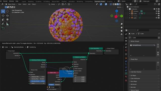Click the green Y axis on navigation gizmo
This screenshot has height=91, width=161.
(122, 16)
